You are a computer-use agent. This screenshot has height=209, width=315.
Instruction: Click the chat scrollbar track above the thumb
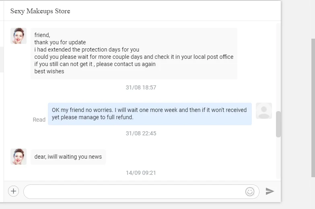(278, 64)
